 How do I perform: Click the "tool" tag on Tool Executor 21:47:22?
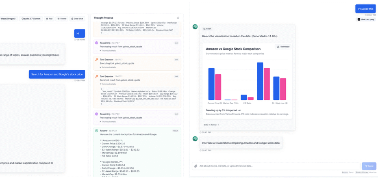click(x=176, y=76)
